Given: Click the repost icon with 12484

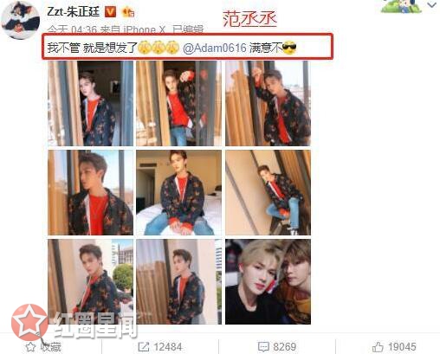Looking at the screenshot, I should [143, 347].
